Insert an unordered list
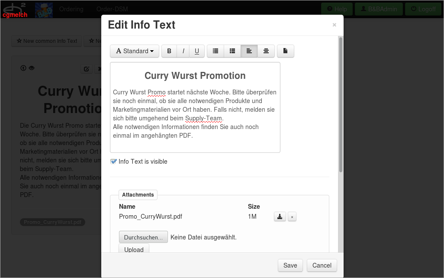The width and height of the screenshot is (444, 278). pyautogui.click(x=215, y=51)
